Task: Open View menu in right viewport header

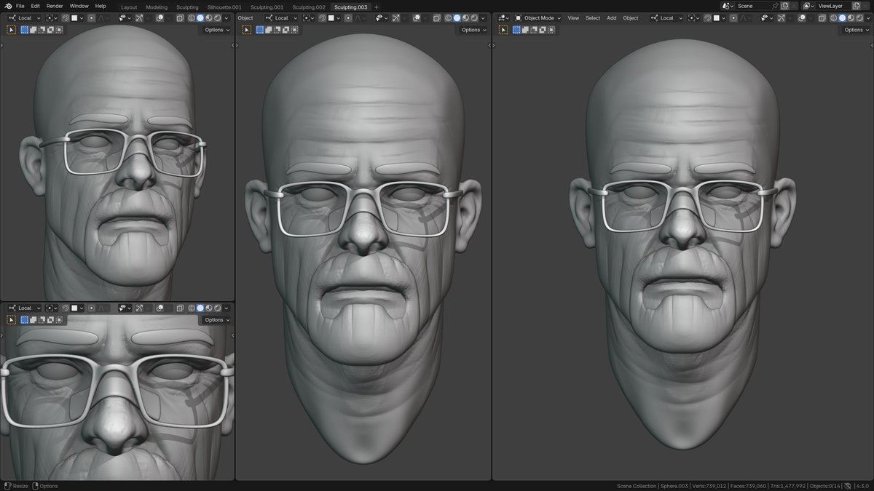Action: (573, 18)
